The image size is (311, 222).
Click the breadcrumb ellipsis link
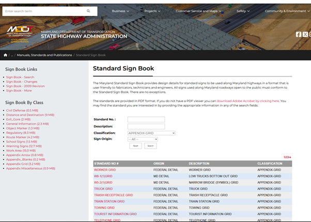12,55
